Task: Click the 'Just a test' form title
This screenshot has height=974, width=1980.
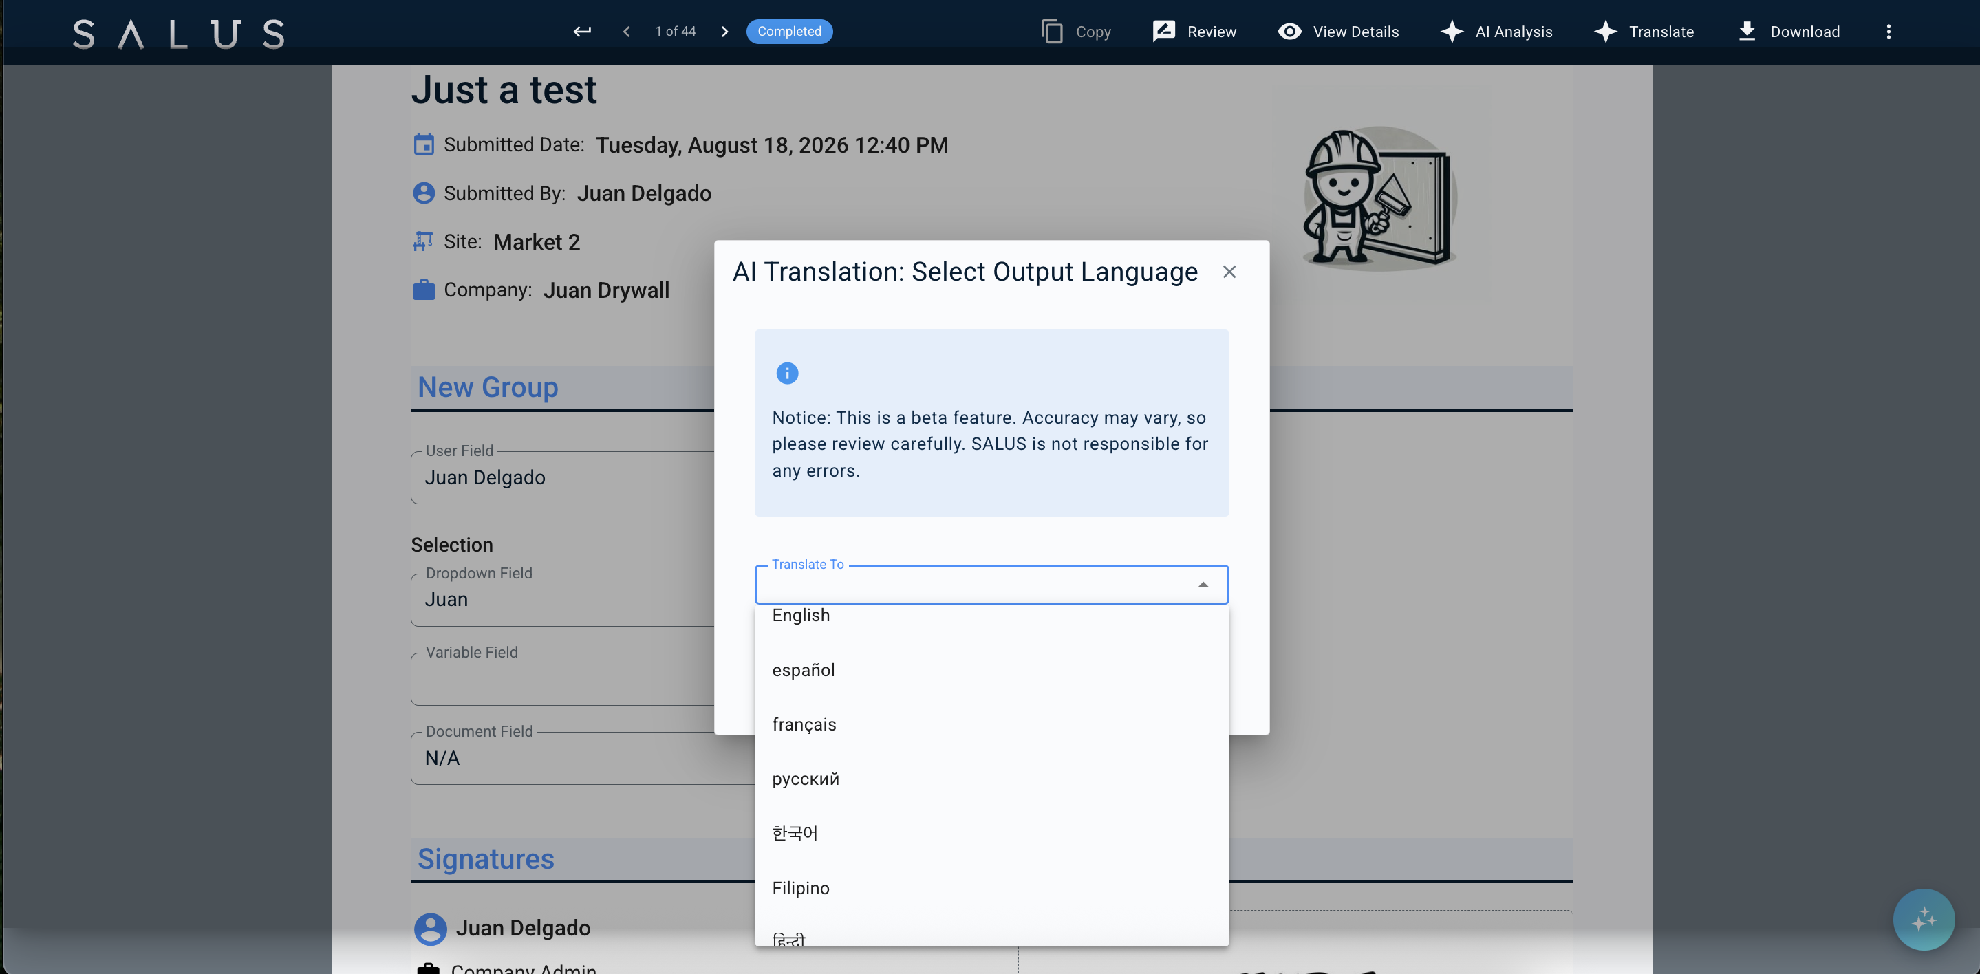Action: point(504,90)
